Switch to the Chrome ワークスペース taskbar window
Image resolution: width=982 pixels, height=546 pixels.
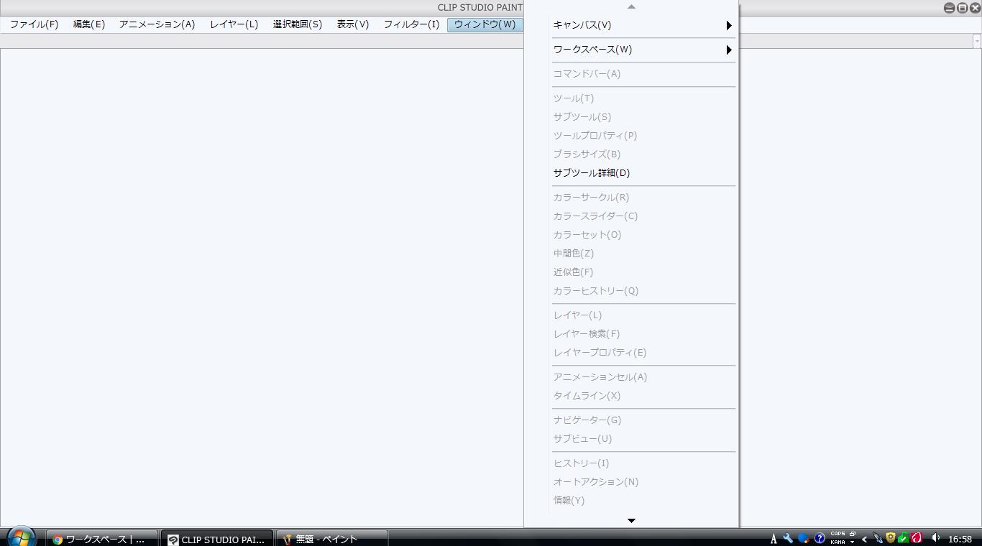click(x=102, y=539)
